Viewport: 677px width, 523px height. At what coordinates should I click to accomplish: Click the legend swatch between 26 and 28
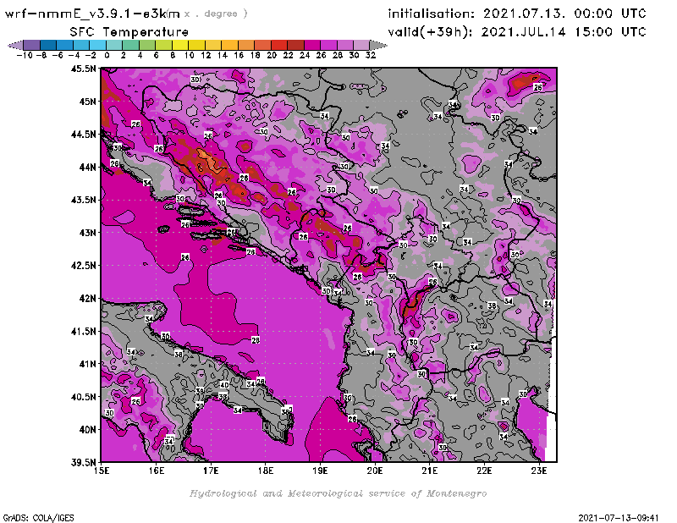[328, 45]
